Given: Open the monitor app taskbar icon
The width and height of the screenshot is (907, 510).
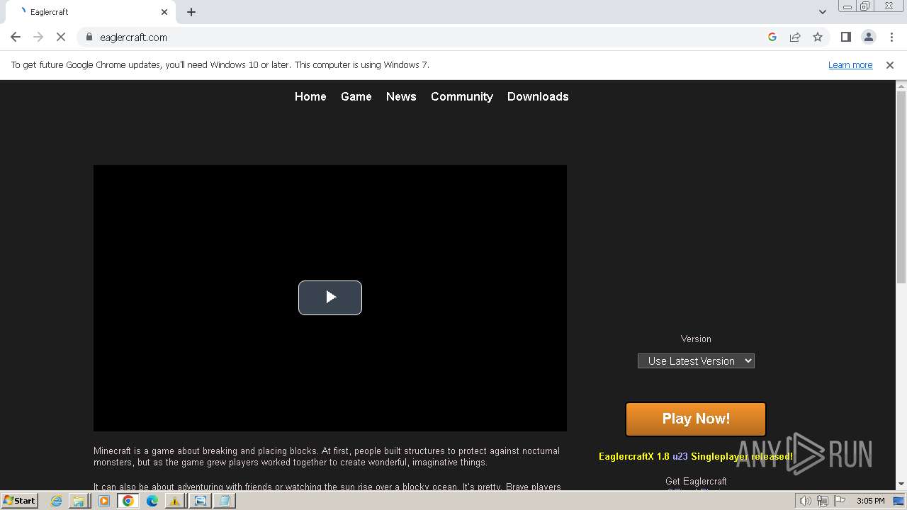Looking at the screenshot, I should [x=201, y=501].
